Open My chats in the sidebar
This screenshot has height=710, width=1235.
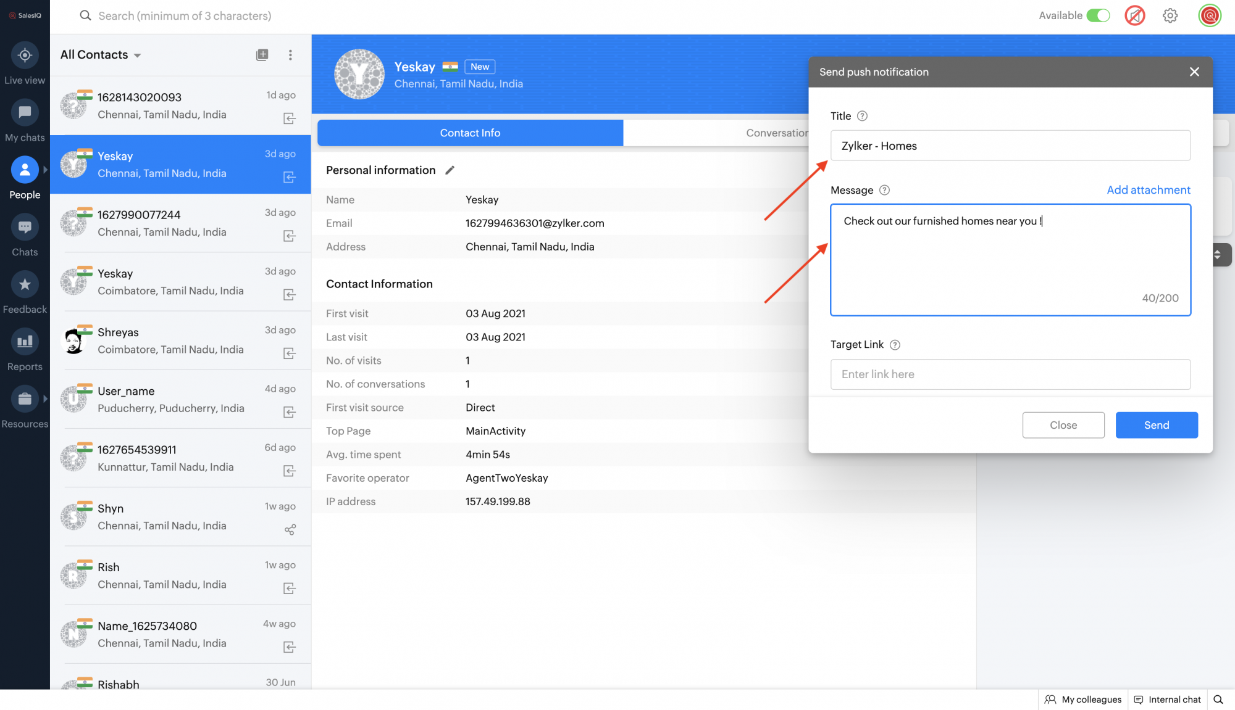click(x=25, y=113)
